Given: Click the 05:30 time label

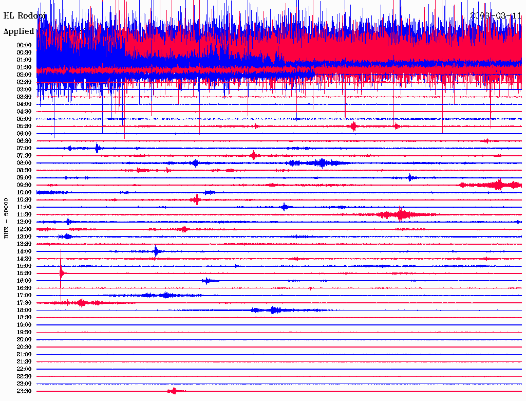Looking at the screenshot, I should 24,126.
